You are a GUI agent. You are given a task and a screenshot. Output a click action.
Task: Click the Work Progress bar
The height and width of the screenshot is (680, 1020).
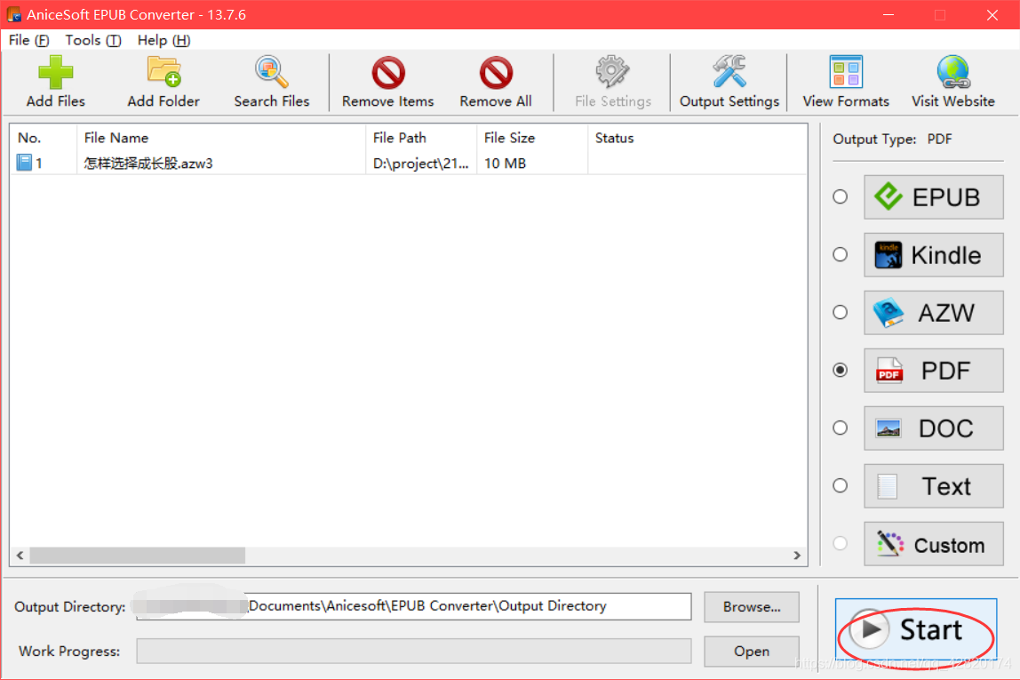[414, 651]
